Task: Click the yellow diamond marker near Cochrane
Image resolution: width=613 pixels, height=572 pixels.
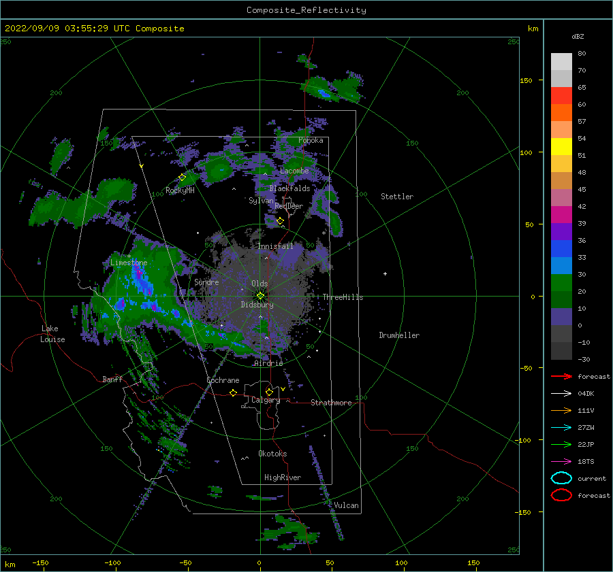Action: point(234,392)
